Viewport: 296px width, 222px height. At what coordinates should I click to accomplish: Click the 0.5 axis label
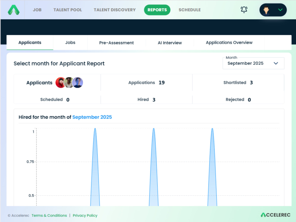coord(31,196)
